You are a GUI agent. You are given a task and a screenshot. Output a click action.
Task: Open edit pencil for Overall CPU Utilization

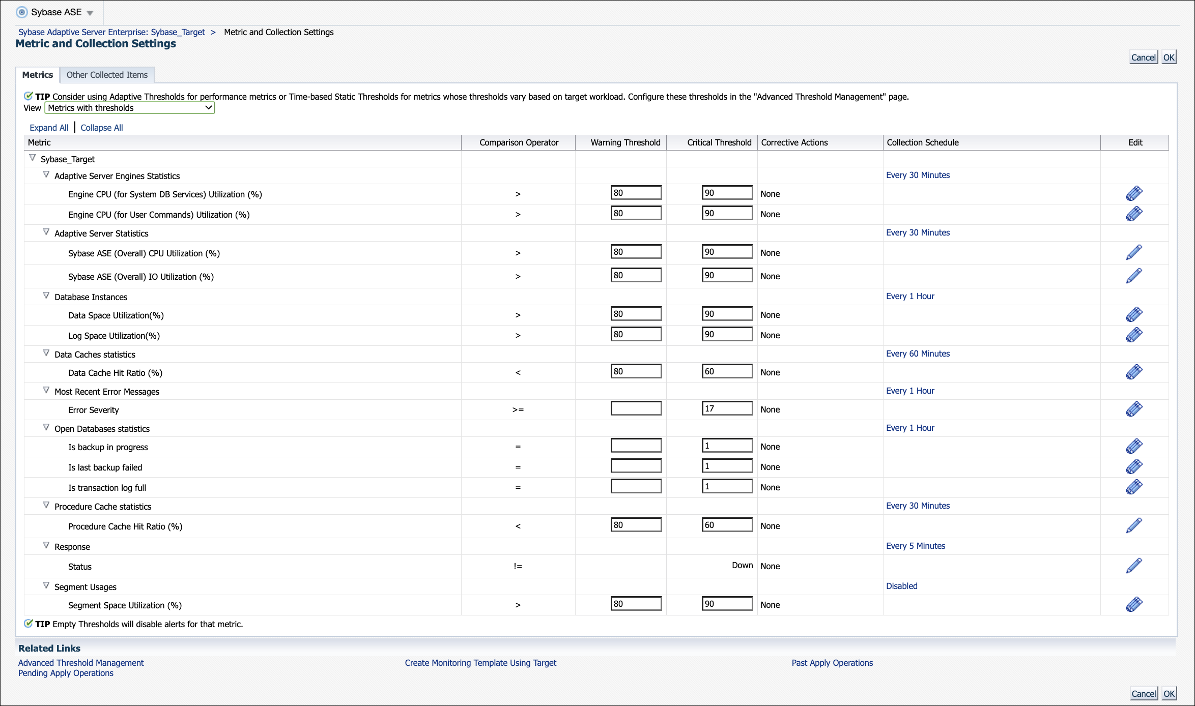point(1134,252)
